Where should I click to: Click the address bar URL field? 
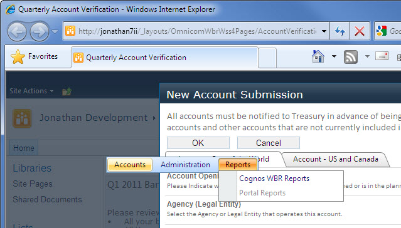click(197, 31)
